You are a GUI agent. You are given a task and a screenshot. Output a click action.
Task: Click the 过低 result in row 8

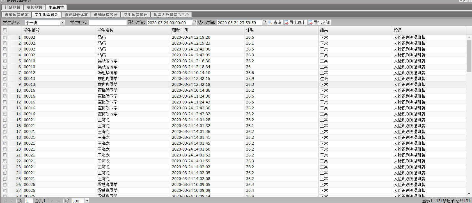(x=324, y=79)
